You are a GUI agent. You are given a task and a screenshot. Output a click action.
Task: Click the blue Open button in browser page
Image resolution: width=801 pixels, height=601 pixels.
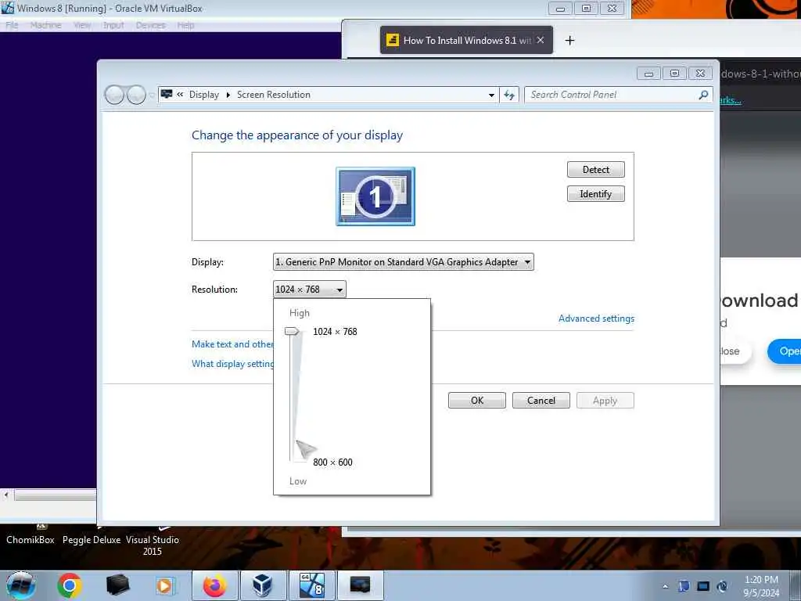784,351
